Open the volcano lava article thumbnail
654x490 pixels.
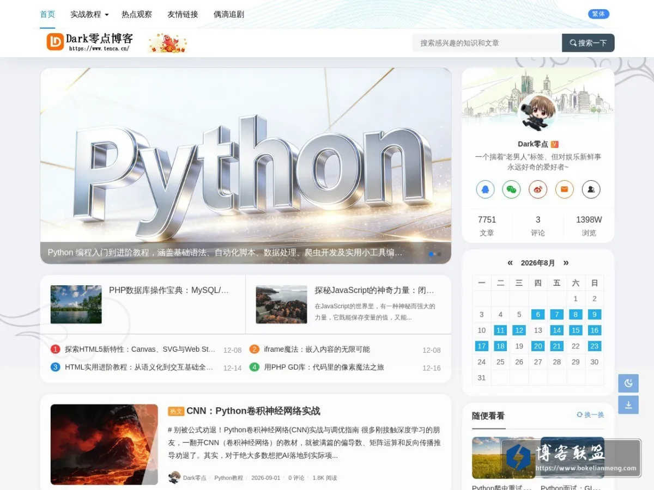tap(104, 444)
